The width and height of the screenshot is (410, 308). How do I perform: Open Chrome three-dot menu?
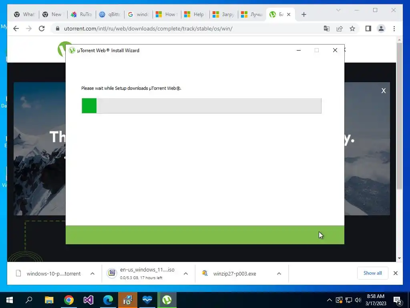(x=394, y=28)
